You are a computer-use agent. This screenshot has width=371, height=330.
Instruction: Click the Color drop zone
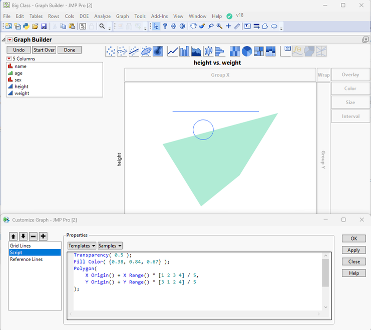350,88
